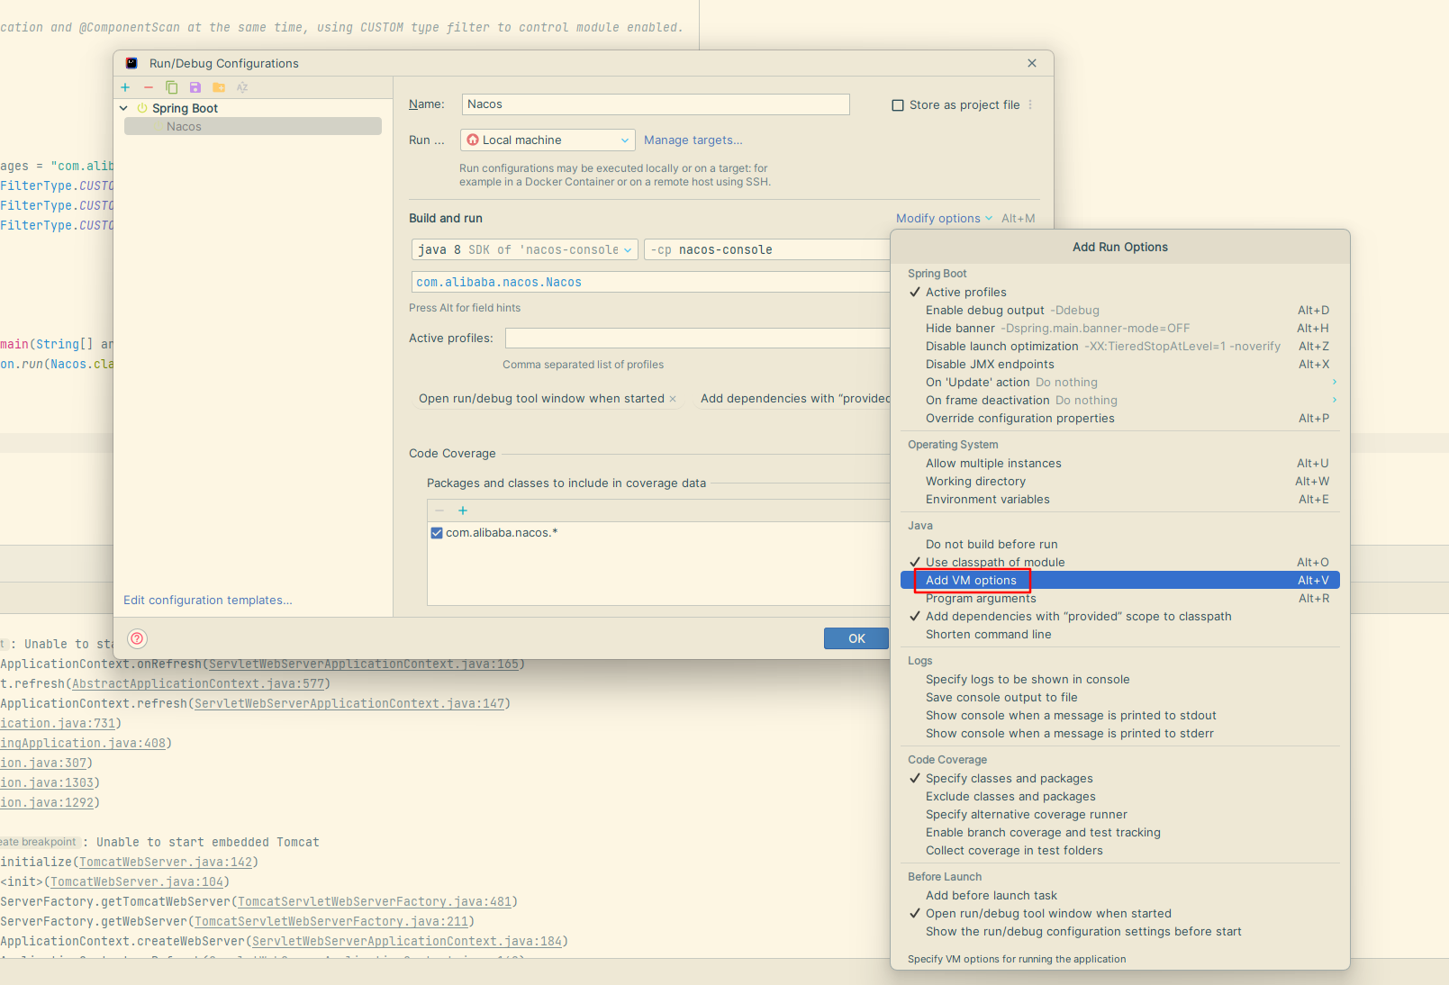Select Disable JMX endpoints menu entry
The image size is (1449, 985).
tap(1120, 364)
